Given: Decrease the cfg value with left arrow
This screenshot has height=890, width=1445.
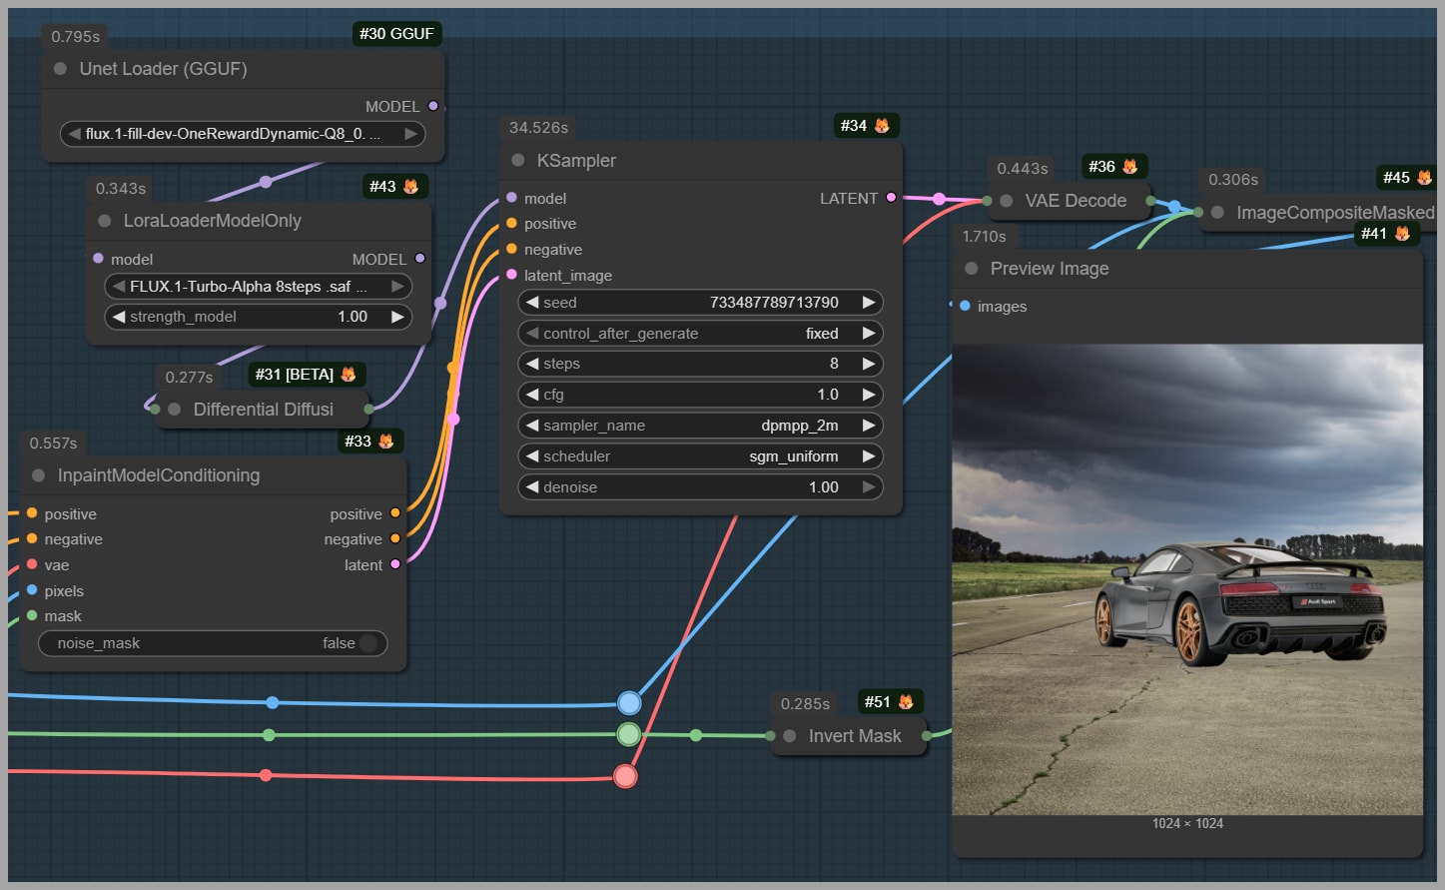Looking at the screenshot, I should [x=532, y=395].
